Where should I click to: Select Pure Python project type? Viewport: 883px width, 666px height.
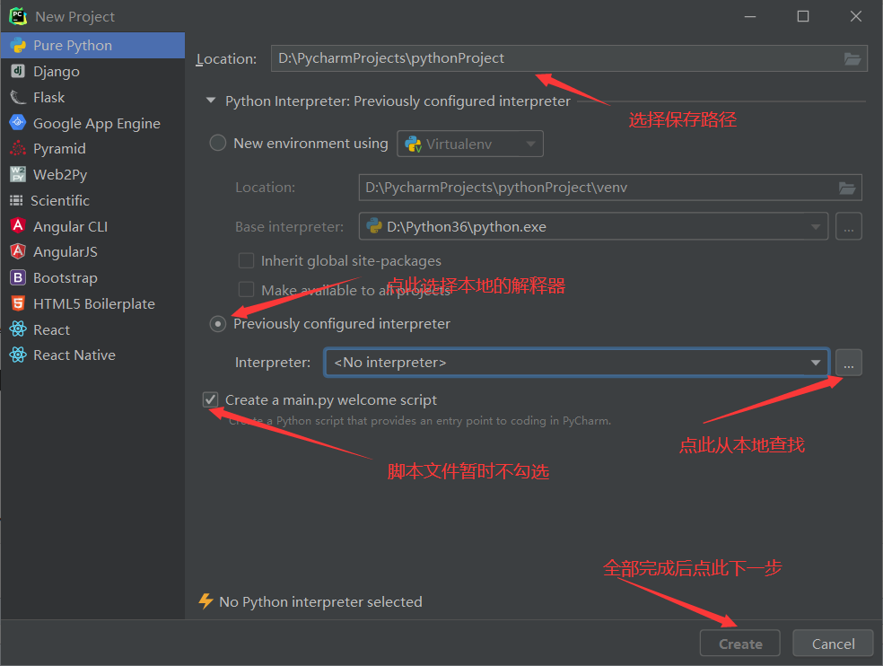93,46
